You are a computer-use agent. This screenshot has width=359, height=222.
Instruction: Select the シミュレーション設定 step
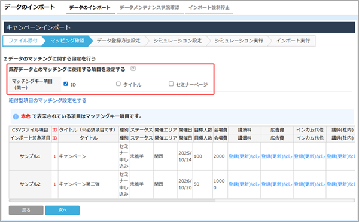point(178,41)
